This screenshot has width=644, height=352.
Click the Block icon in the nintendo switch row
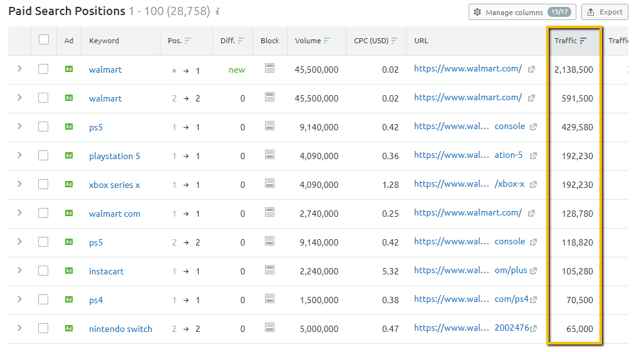coord(269,328)
